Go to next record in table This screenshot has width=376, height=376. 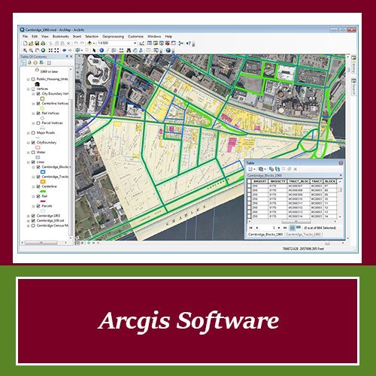point(279,228)
